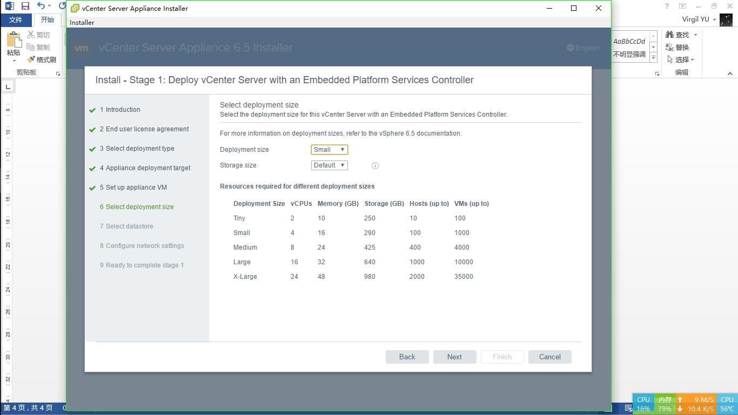Open the Storage size dropdown
The height and width of the screenshot is (415, 738).
(x=330, y=165)
